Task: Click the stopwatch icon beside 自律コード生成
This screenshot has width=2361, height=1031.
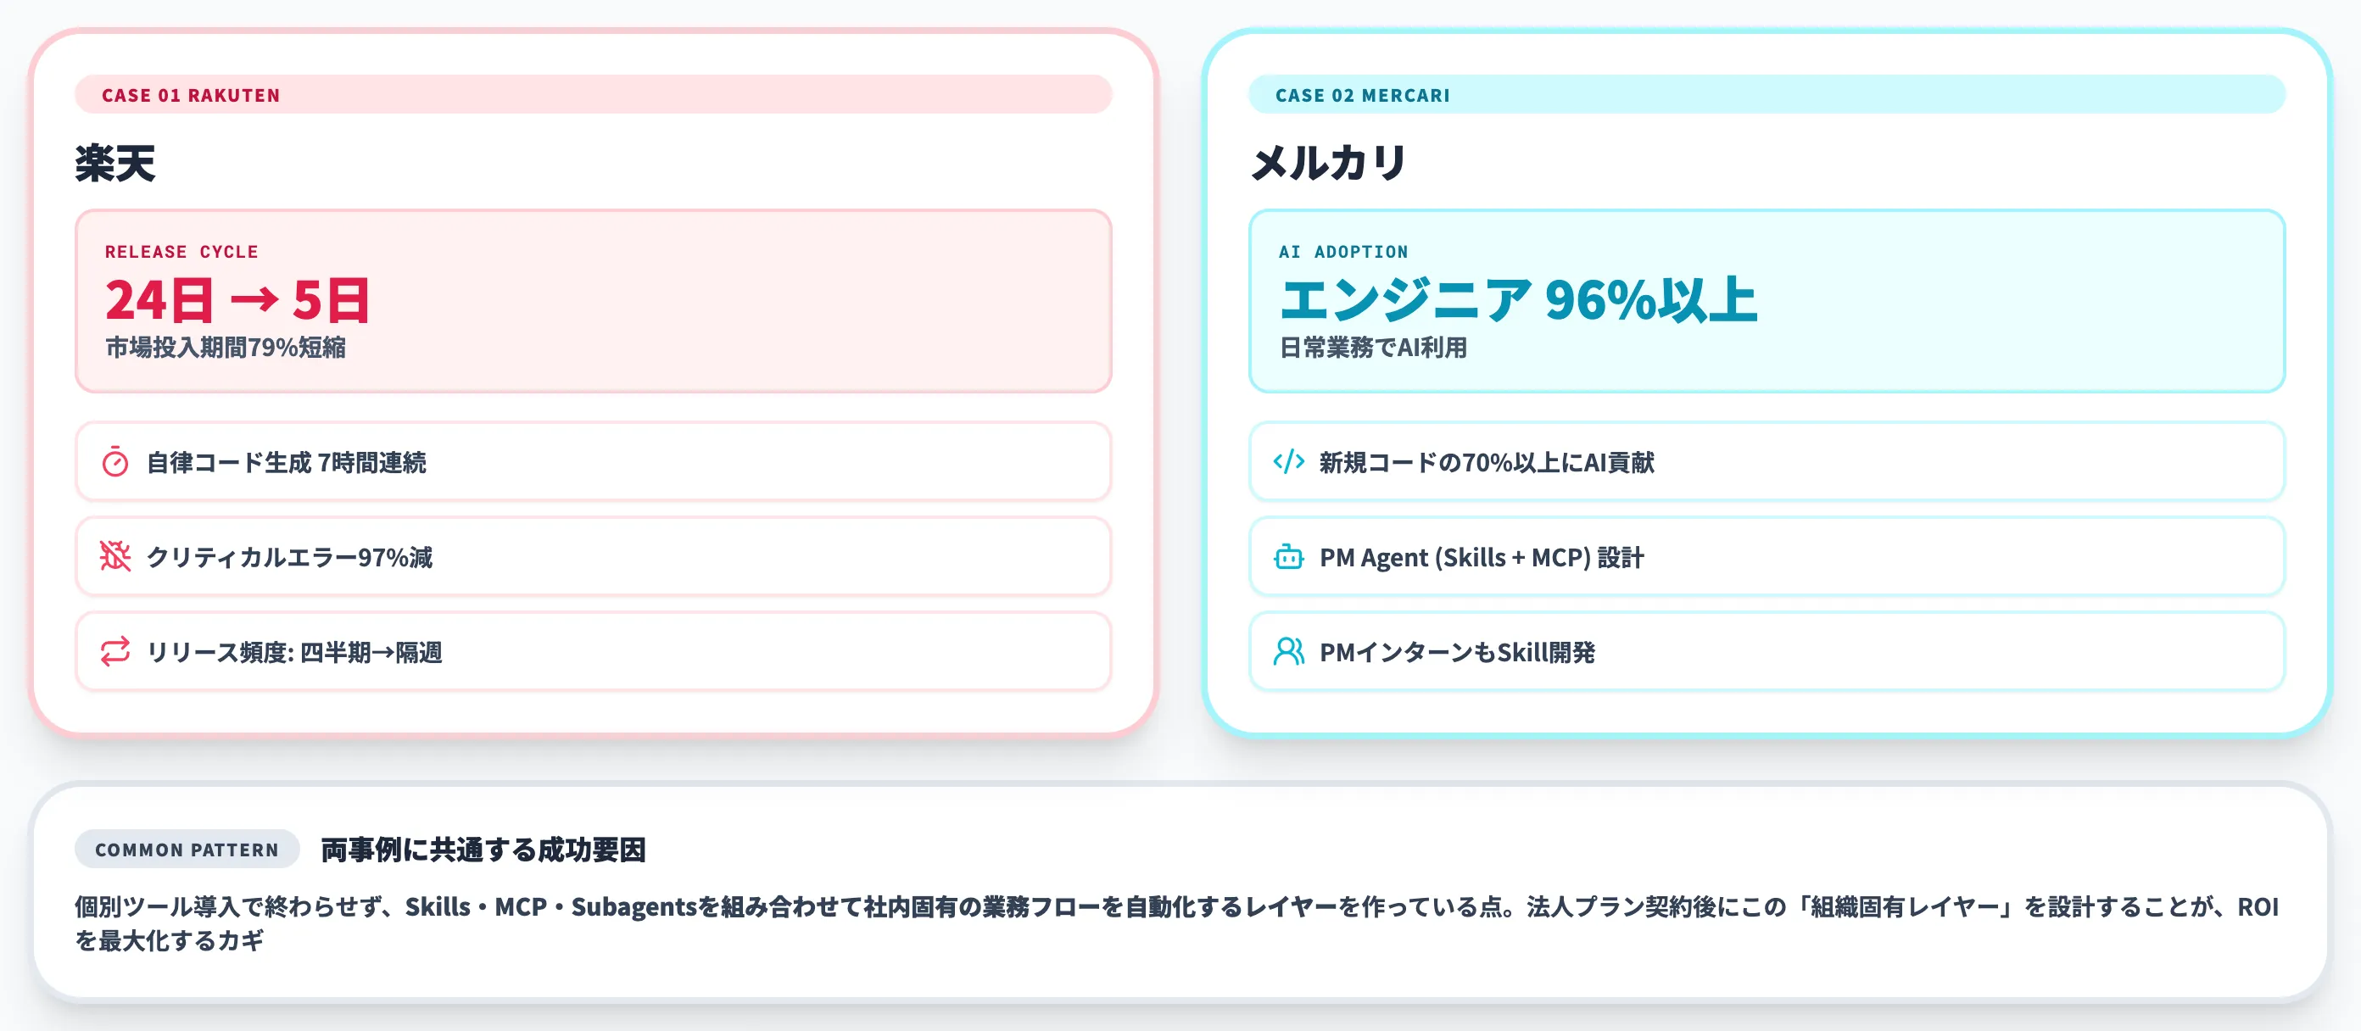Action: point(115,462)
